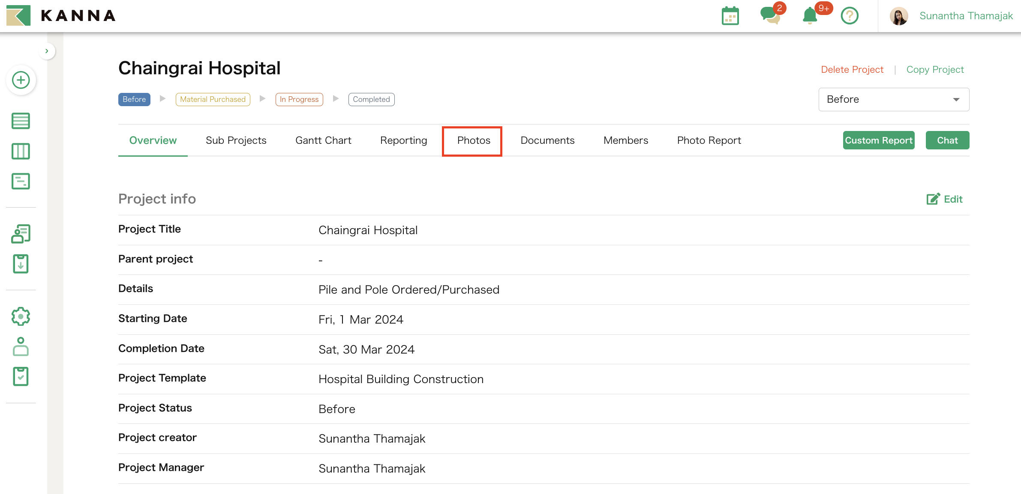Open the notifications bell
This screenshot has height=494, width=1021.
point(810,16)
